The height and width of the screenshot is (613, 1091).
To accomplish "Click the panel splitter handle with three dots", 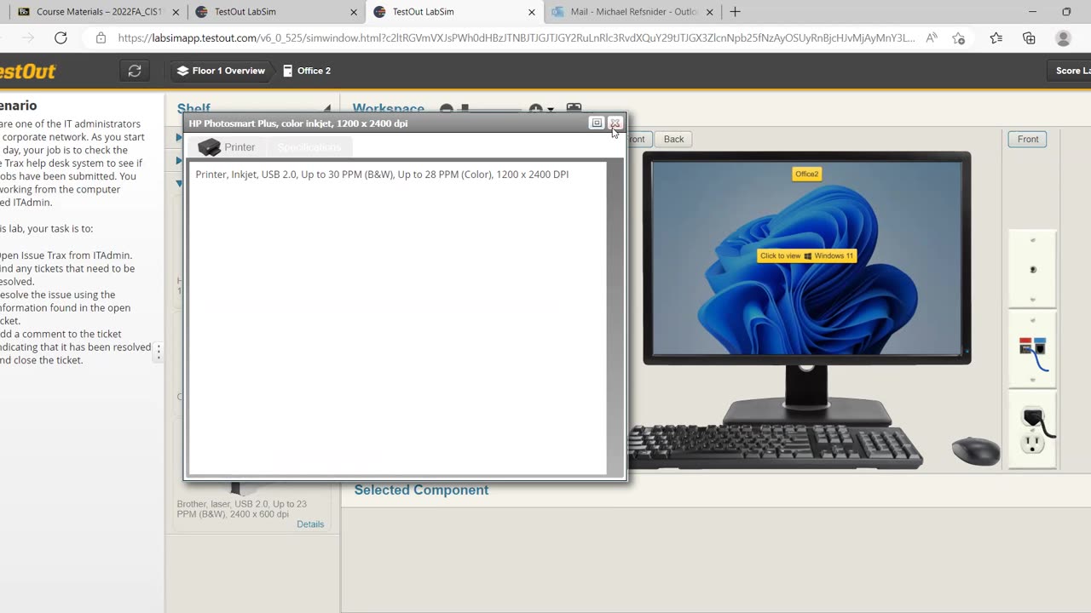I will click(x=158, y=350).
